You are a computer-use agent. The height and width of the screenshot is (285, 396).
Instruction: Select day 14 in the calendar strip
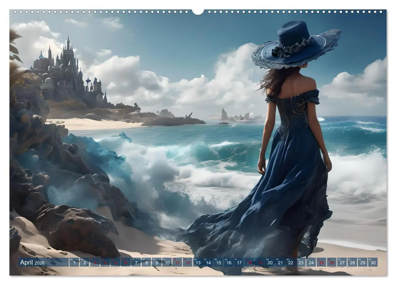[x=208, y=262]
